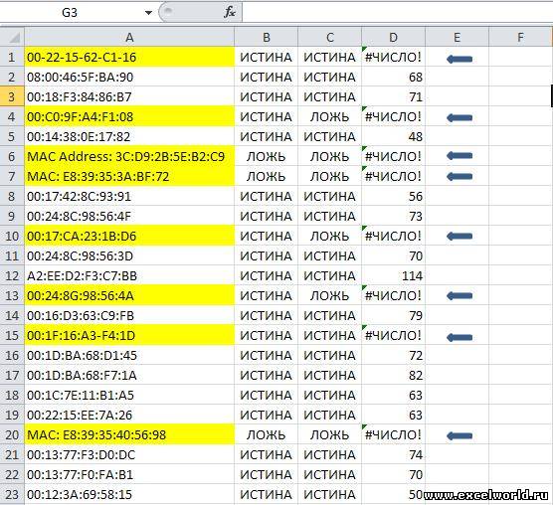553x505 pixels.
Task: Click the blue arrow in row 13
Action: (460, 295)
